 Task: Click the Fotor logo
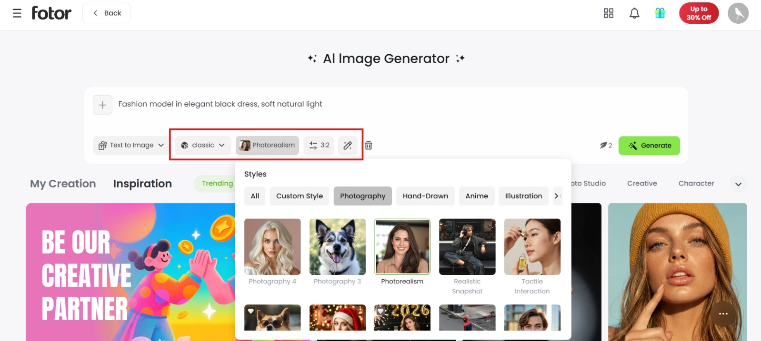click(51, 13)
